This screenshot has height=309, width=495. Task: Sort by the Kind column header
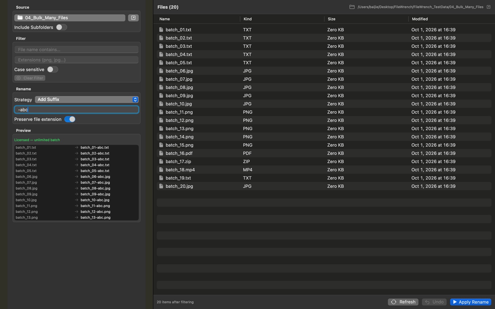point(247,19)
